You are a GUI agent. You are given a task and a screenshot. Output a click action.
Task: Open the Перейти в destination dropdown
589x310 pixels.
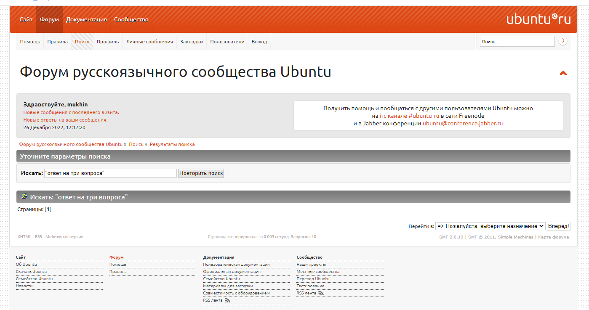pyautogui.click(x=490, y=226)
